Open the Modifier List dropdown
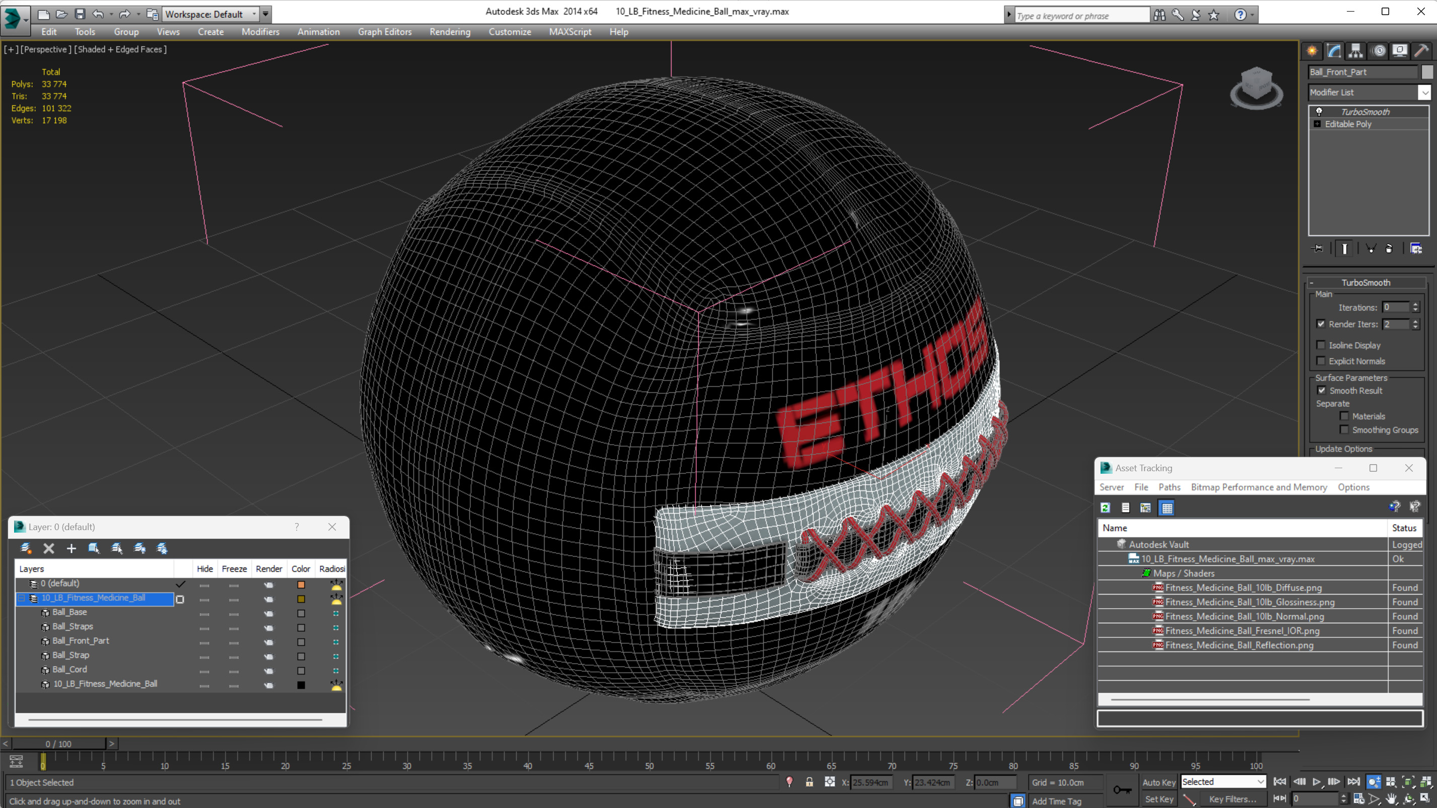 click(1425, 92)
